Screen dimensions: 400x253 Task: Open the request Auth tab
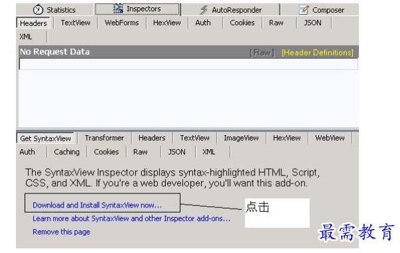(x=203, y=23)
